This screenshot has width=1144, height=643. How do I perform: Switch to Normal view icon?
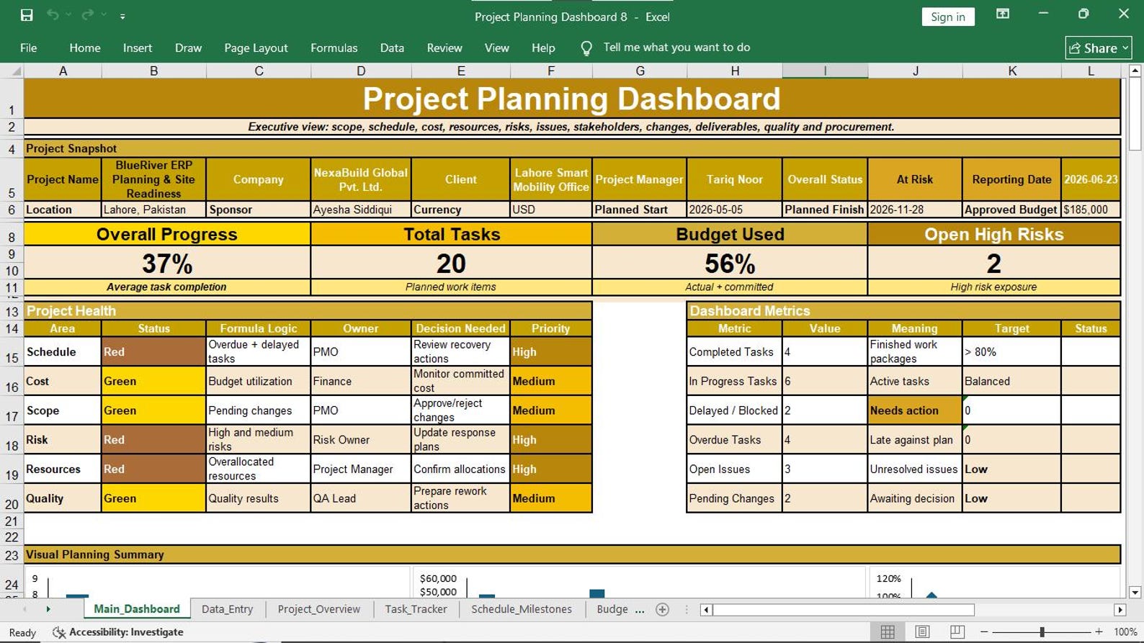tap(888, 631)
